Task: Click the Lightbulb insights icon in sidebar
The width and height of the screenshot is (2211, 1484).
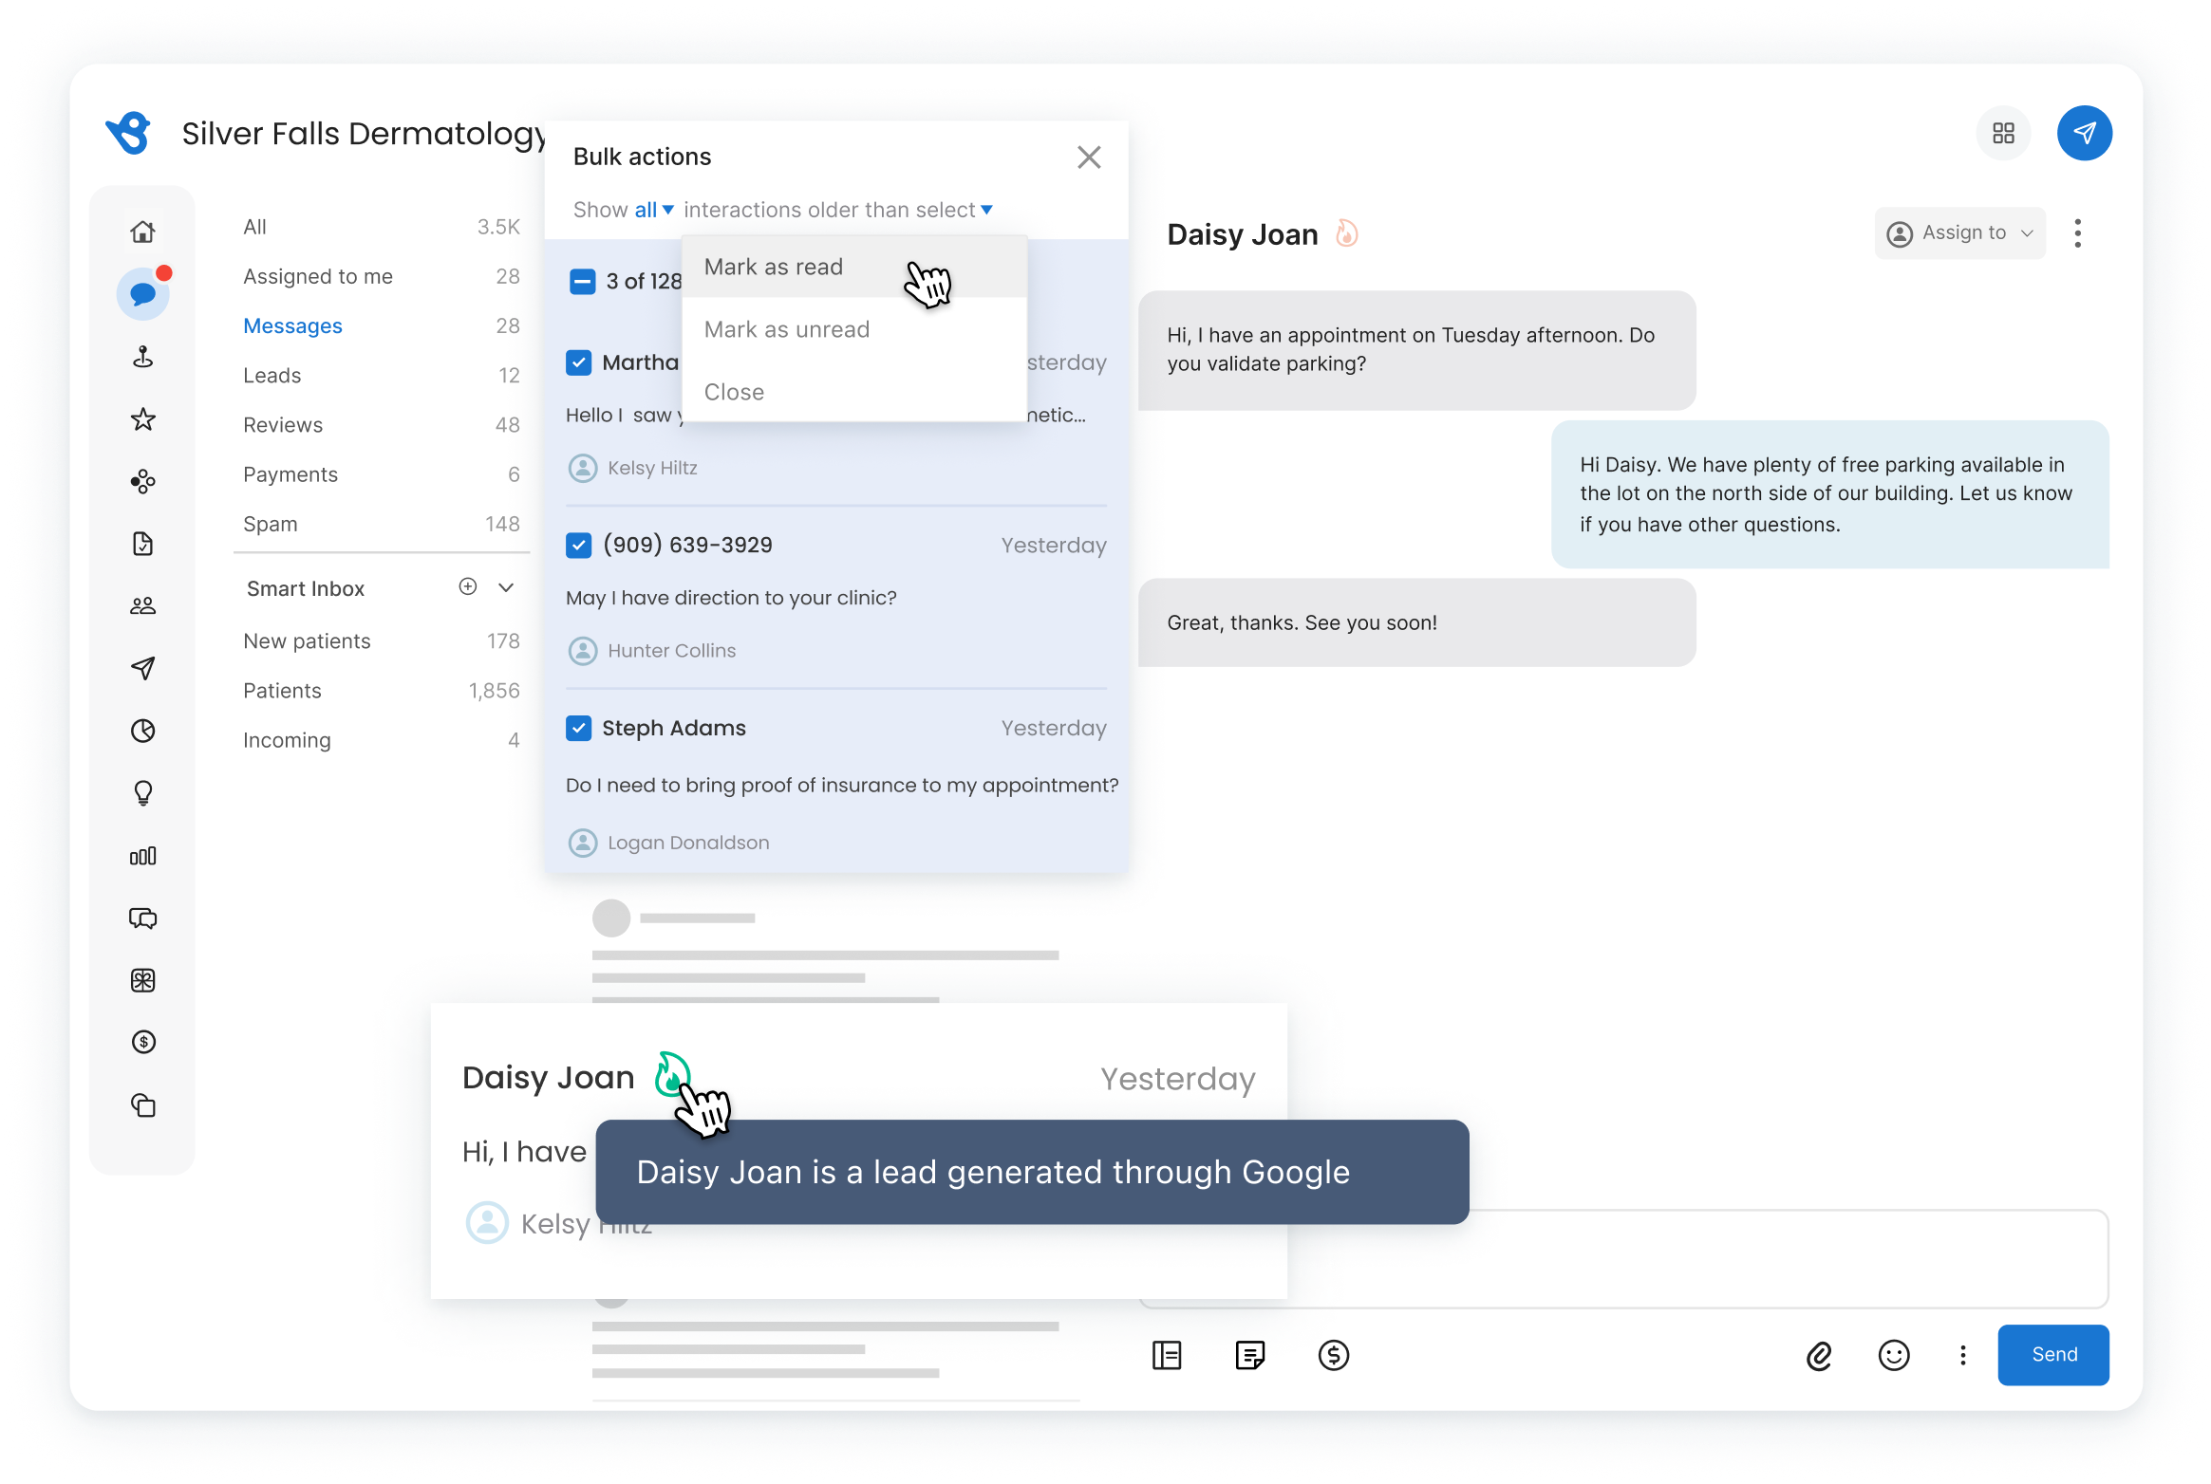Action: click(142, 792)
